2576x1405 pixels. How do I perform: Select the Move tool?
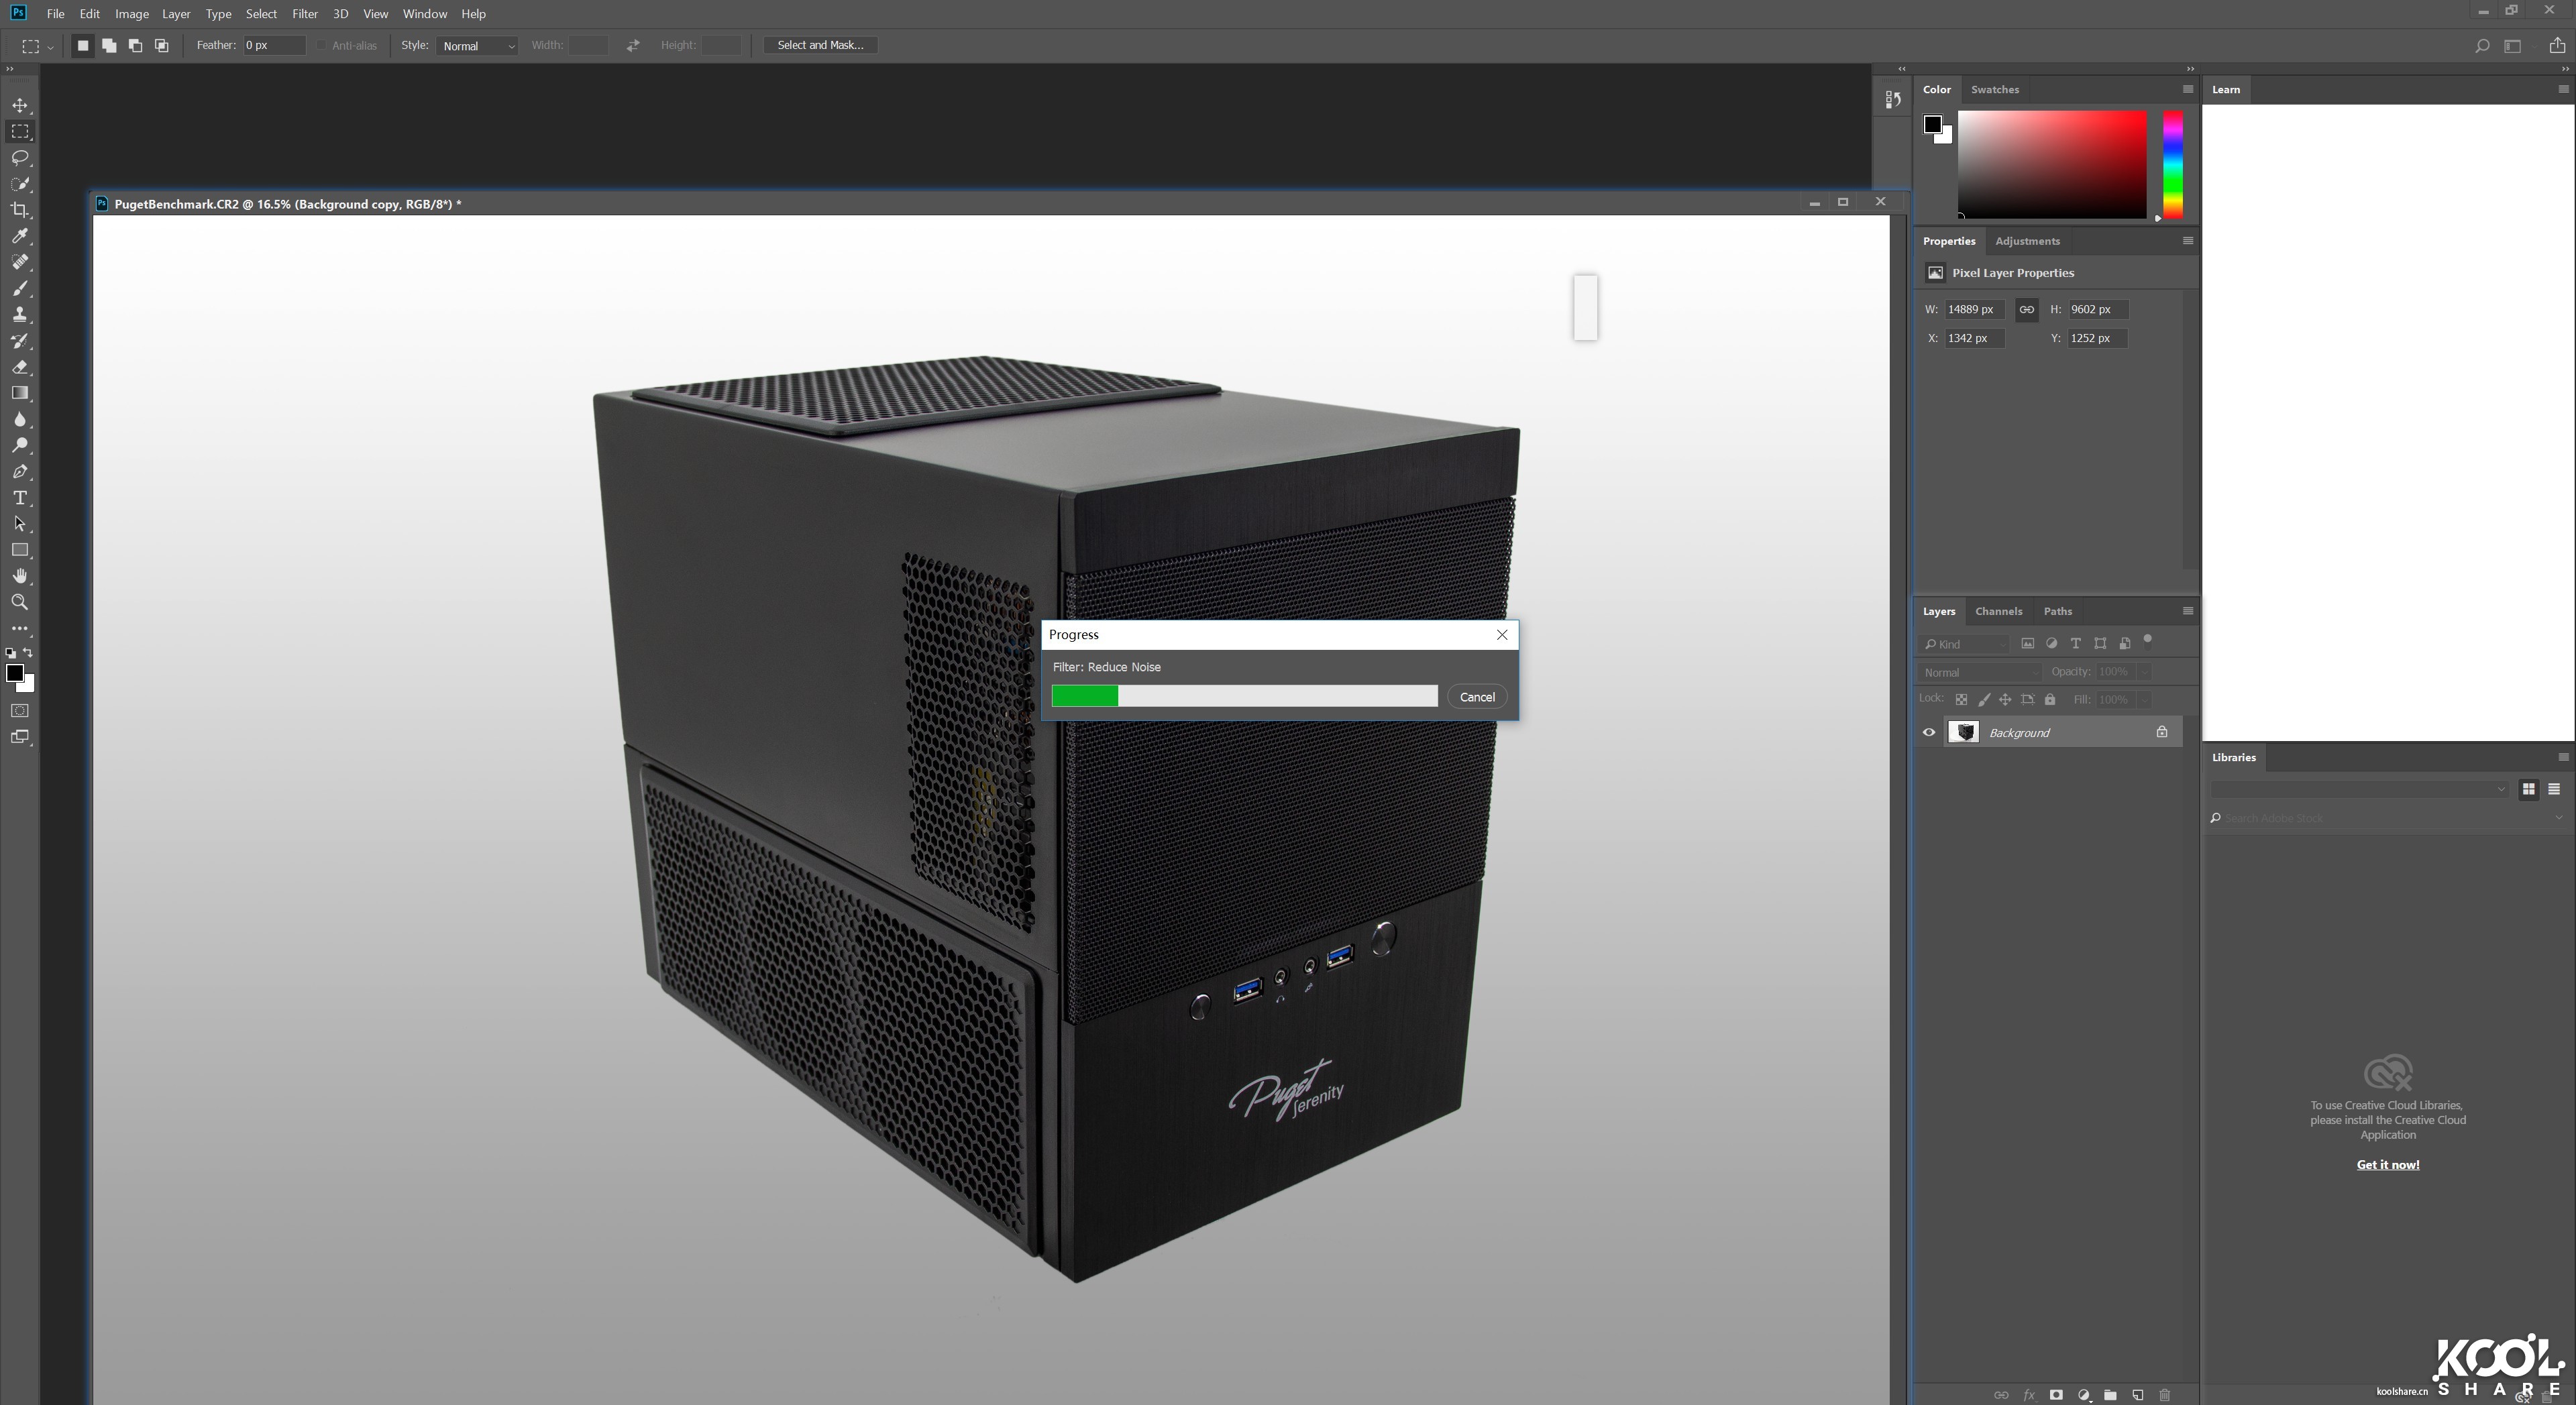point(20,105)
